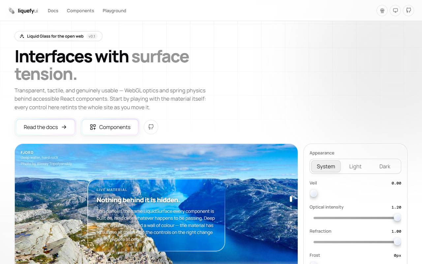This screenshot has height=264, width=422.
Task: Click the Optical intensity value "1.20"
Action: (x=396, y=207)
